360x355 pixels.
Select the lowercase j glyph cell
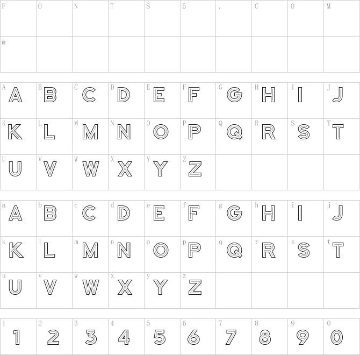pyautogui.click(x=342, y=218)
